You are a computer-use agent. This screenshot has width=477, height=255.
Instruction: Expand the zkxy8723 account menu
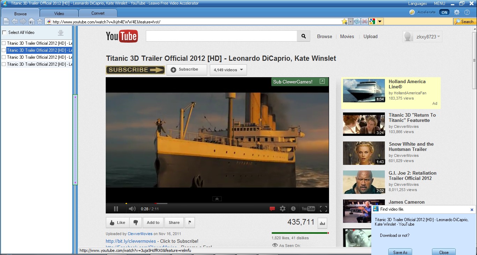click(x=423, y=37)
